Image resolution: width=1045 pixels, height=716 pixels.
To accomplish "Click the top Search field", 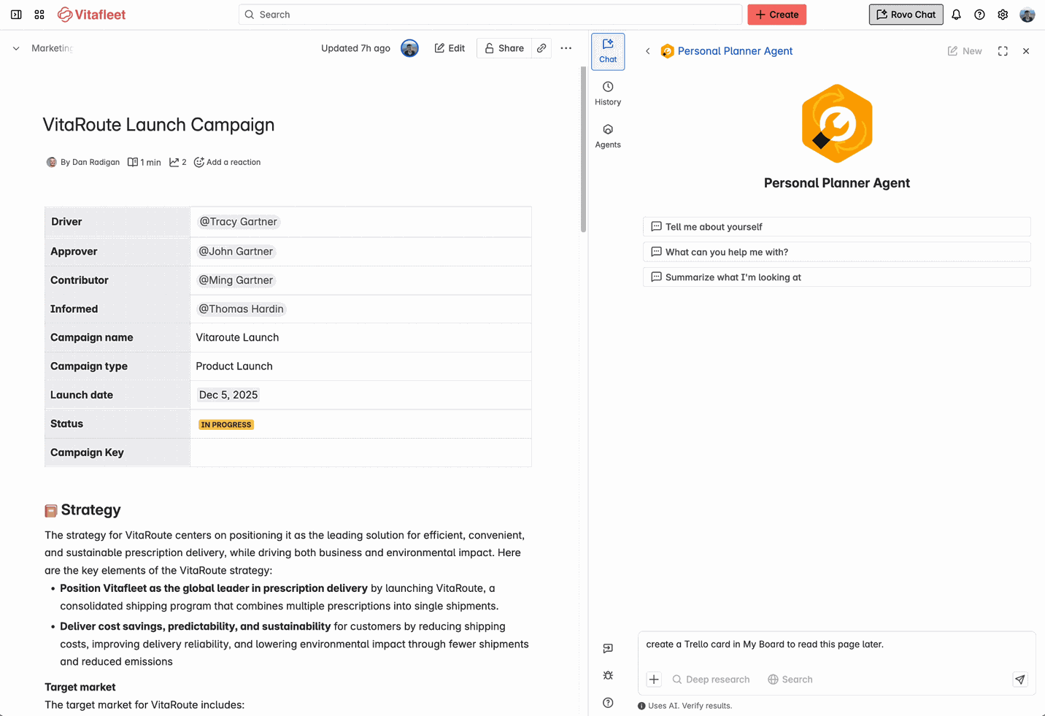I will 490,15.
